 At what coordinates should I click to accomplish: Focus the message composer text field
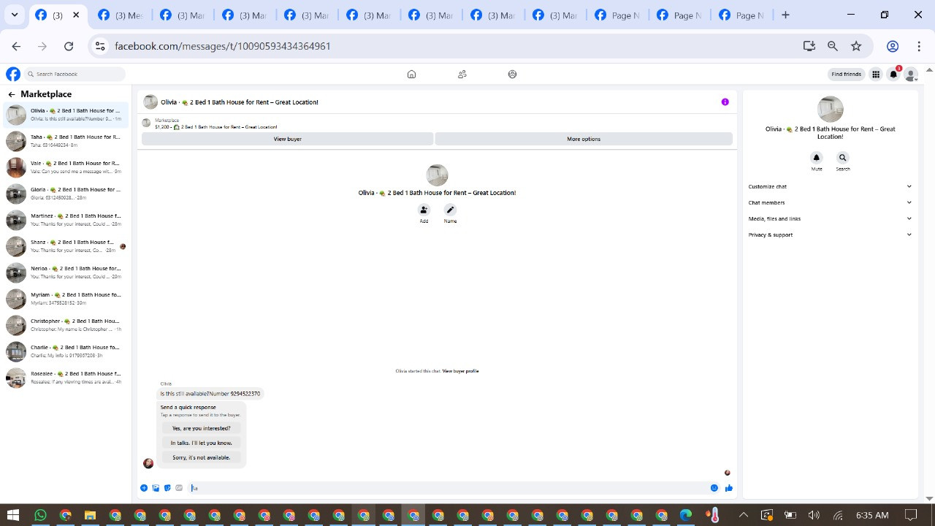[x=447, y=488]
